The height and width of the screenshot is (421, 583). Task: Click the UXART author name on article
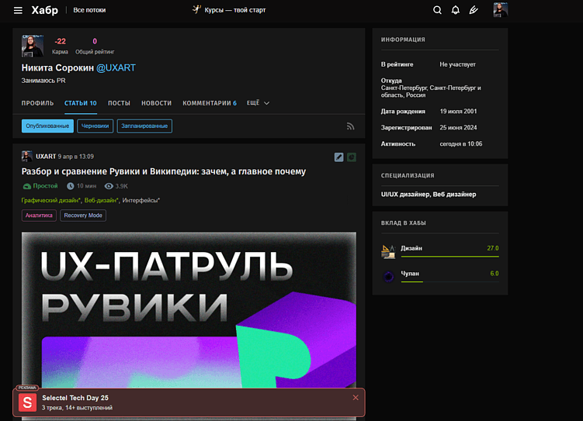(x=46, y=157)
